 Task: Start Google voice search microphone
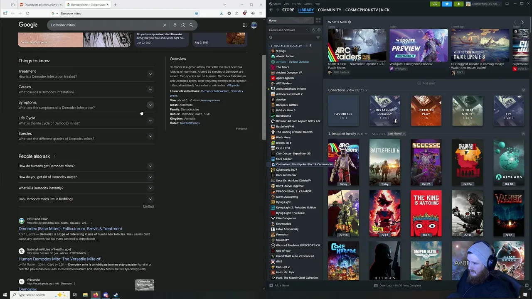pyautogui.click(x=175, y=25)
